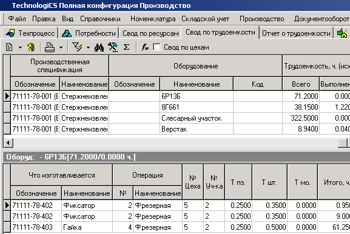Click the Код column header
This screenshot has height=234, width=350.
coord(258,84)
